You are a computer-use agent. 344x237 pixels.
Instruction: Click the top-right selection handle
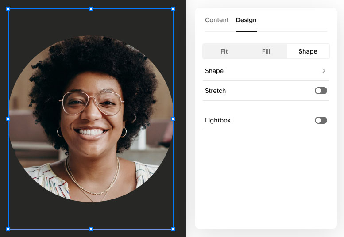pyautogui.click(x=173, y=9)
